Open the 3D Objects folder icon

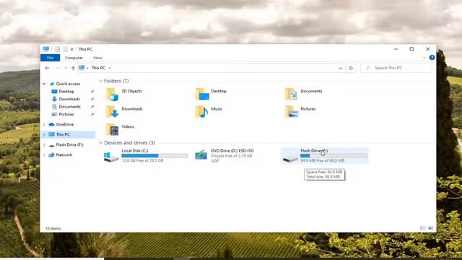(x=113, y=95)
